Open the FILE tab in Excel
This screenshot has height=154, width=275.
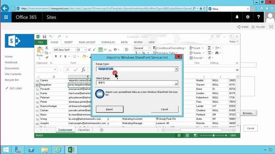pos(41,42)
